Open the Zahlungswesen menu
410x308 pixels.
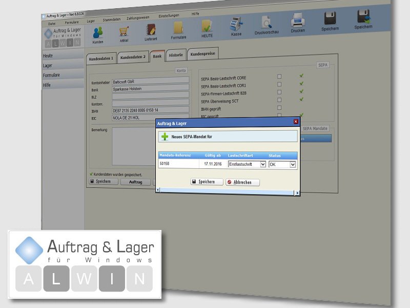tap(138, 18)
